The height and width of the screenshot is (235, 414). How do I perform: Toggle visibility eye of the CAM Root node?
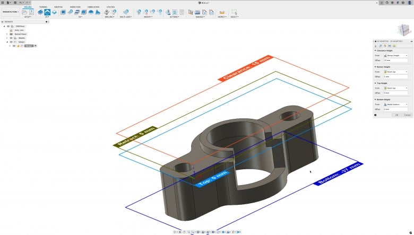pos(8,26)
